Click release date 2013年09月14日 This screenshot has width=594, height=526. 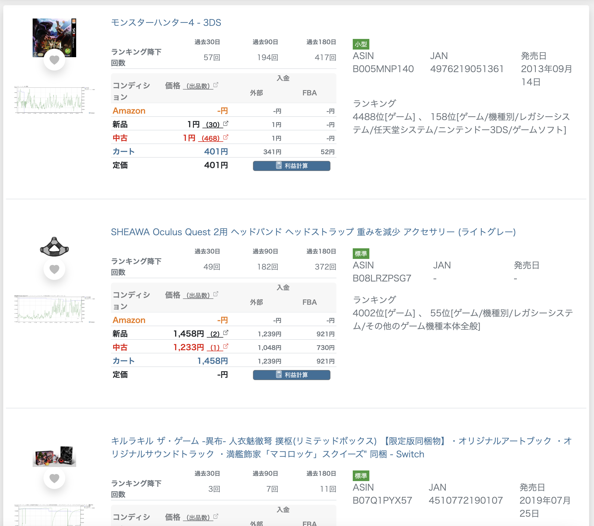coord(546,75)
